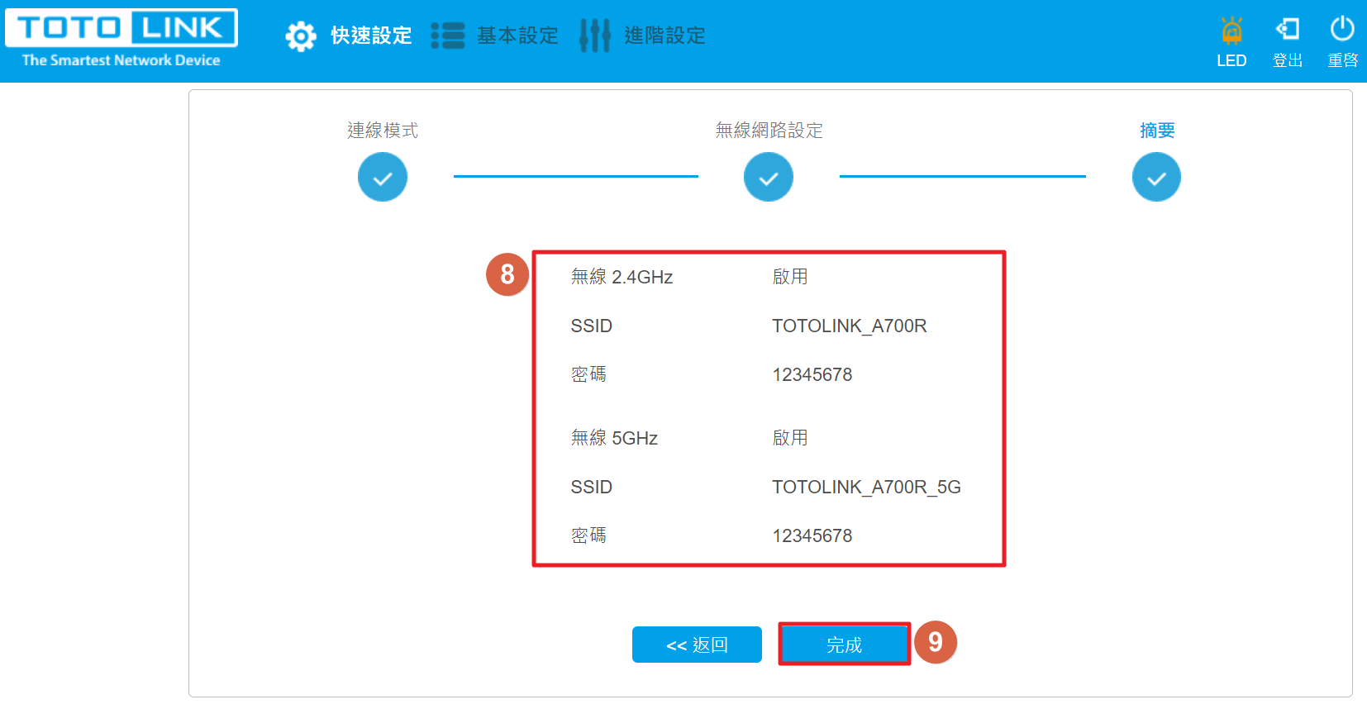Click the LED label
1367x709 pixels.
pyautogui.click(x=1231, y=60)
